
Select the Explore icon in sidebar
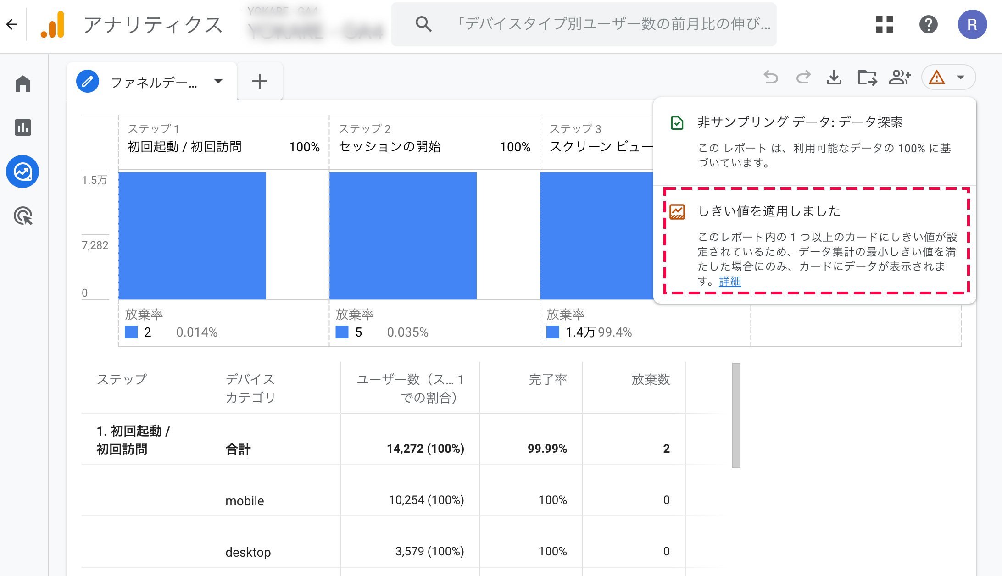click(23, 172)
